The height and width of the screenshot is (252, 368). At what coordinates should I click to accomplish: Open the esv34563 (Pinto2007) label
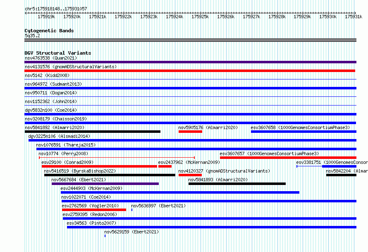pyautogui.click(x=91, y=223)
